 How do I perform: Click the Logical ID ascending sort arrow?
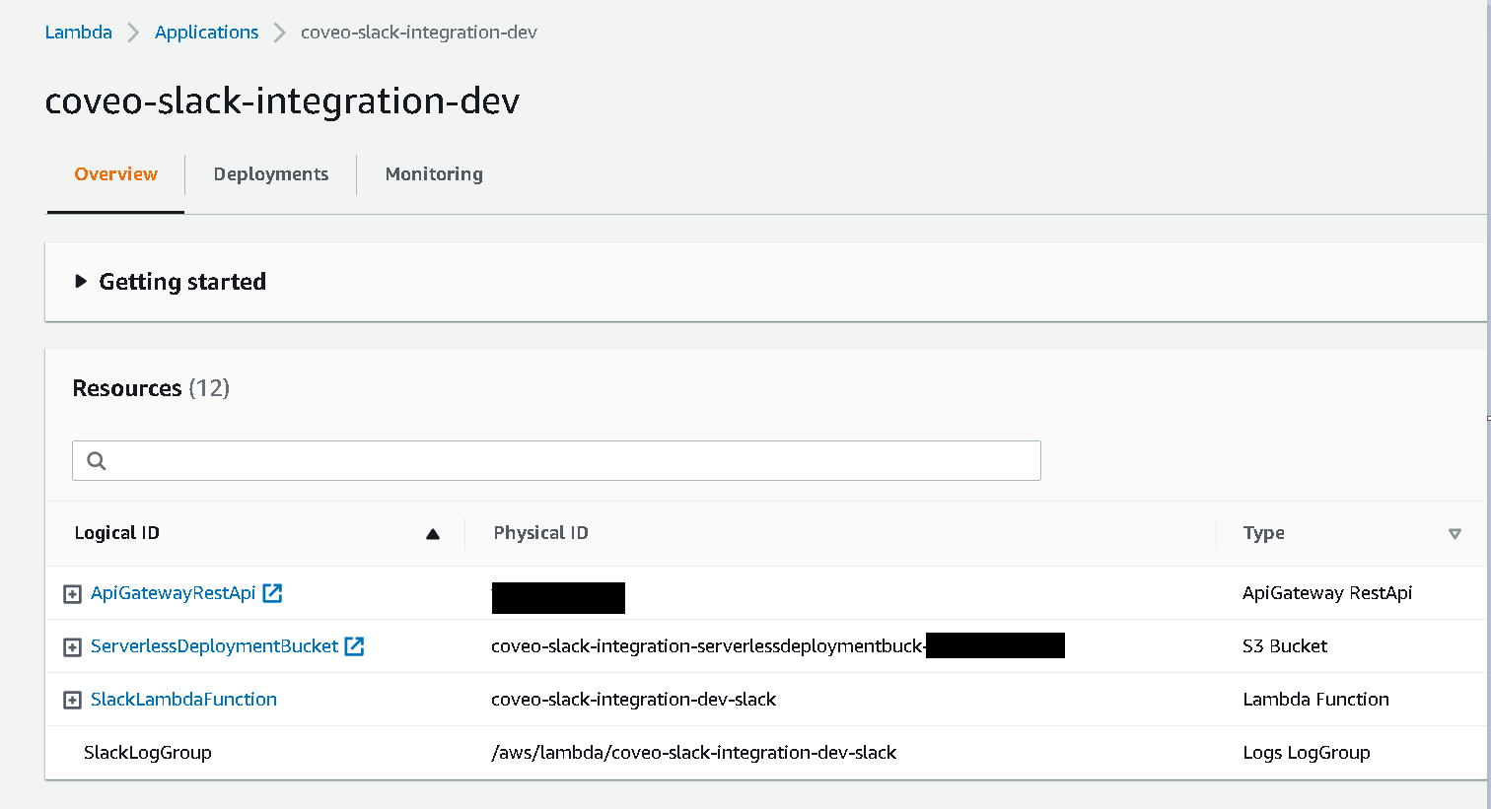432,534
